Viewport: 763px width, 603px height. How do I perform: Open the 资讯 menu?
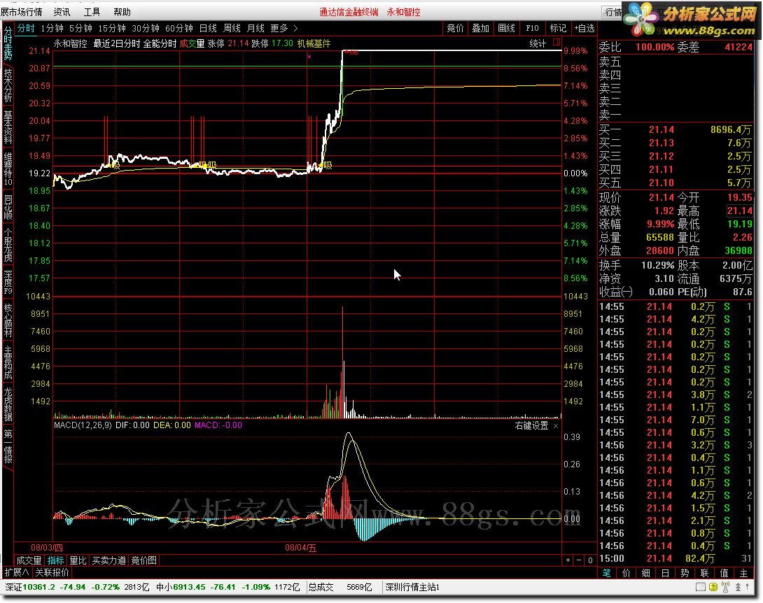[62, 12]
